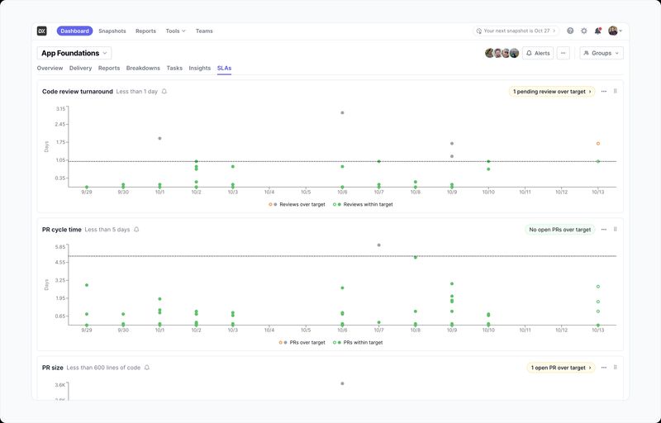Viewport: 661px width, 423px height.
Task: Click 'Your next snapshot is Oct 27' pill
Action: [x=516, y=31]
